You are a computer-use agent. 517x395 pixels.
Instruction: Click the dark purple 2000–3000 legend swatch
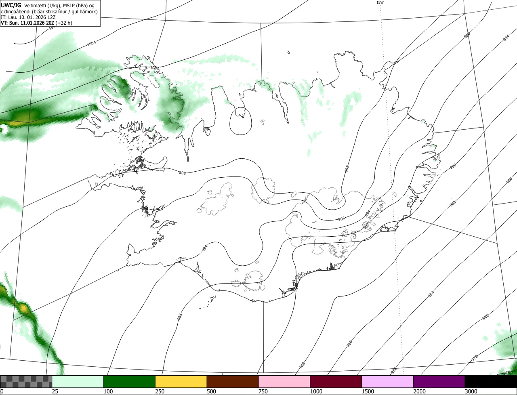[x=439, y=381]
